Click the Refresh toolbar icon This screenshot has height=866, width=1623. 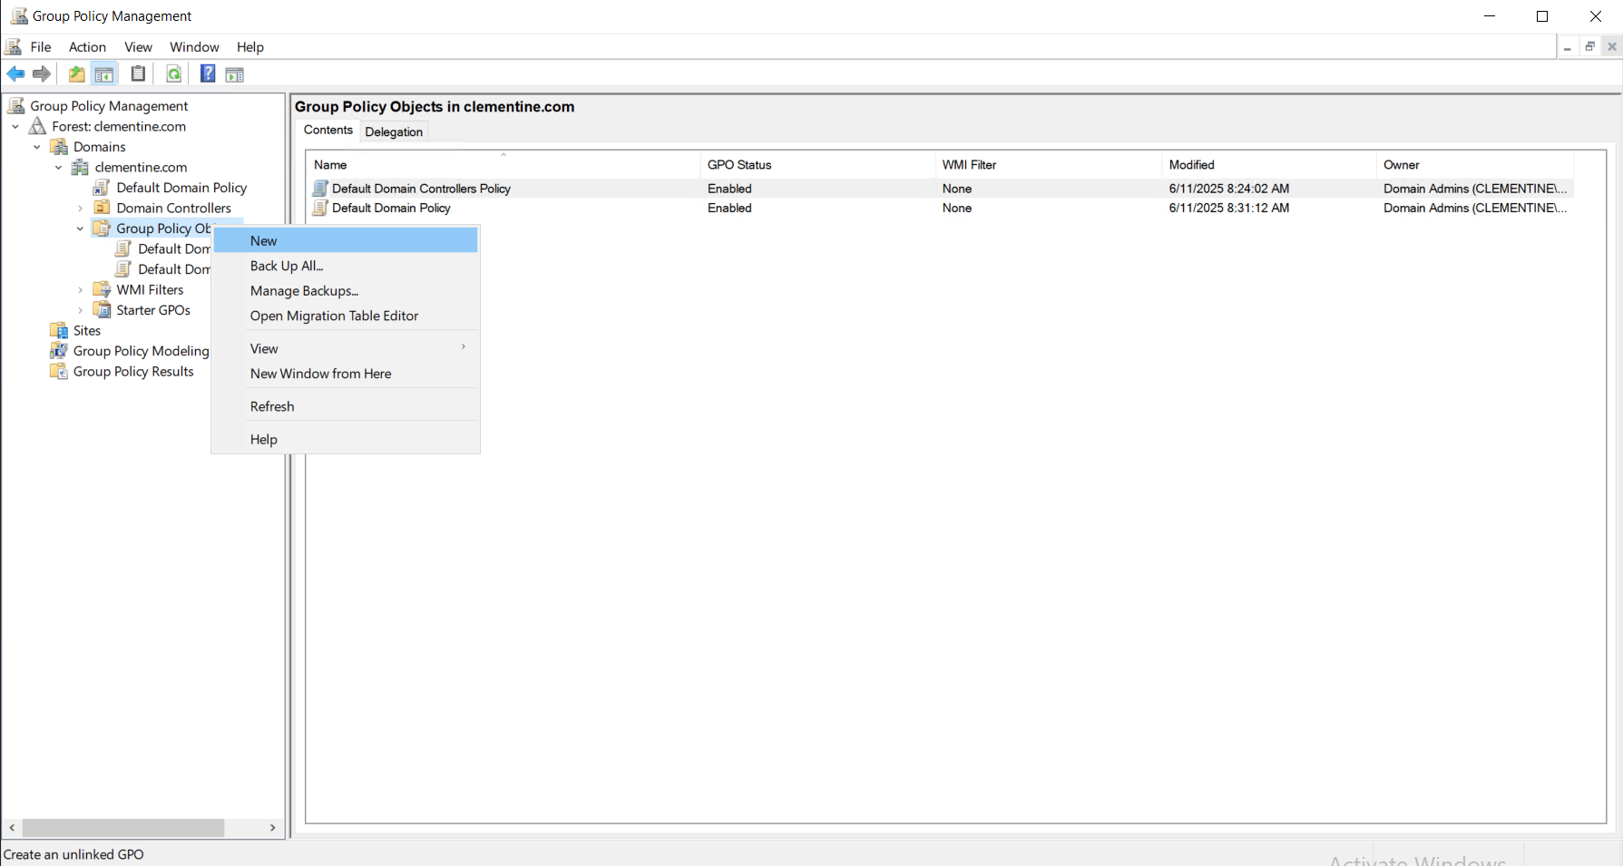click(x=173, y=73)
